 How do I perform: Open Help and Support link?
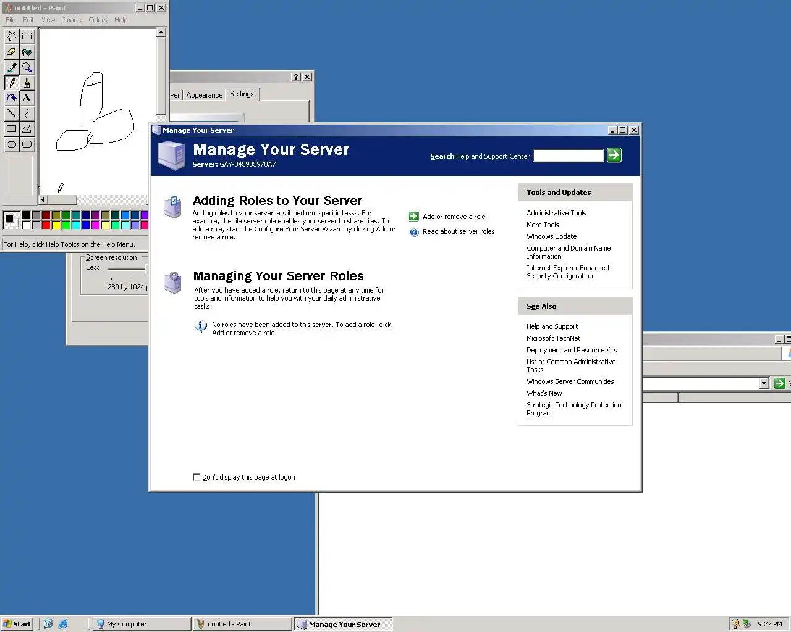click(x=552, y=326)
